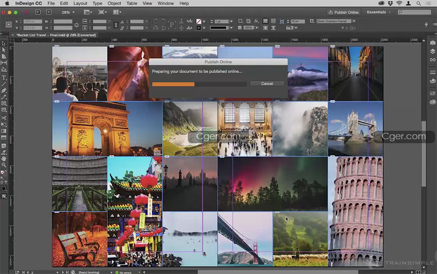Click the Quick Apply lightning icon

tap(426, 24)
